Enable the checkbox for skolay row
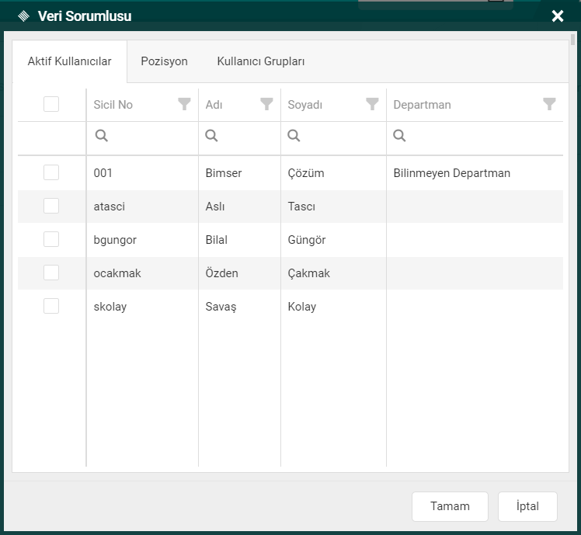 click(51, 306)
